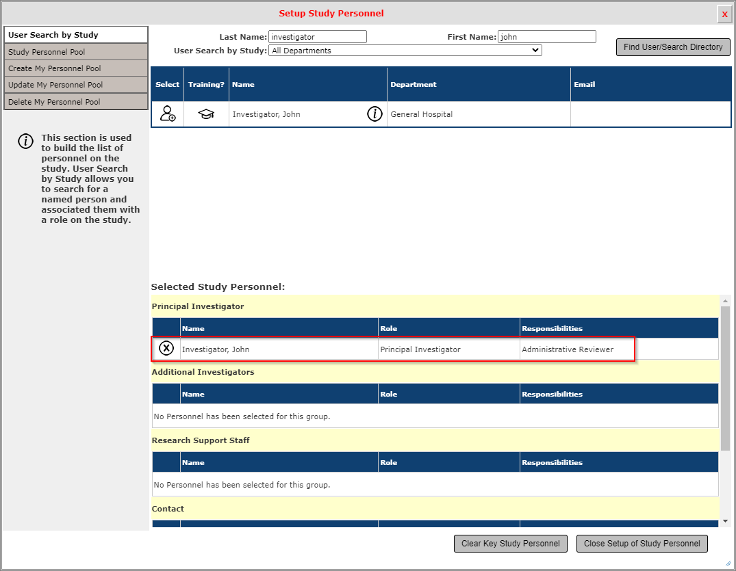Click Administrative Reviewer responsibilities cell
Viewport: 736px width, 571px height.
pos(568,349)
